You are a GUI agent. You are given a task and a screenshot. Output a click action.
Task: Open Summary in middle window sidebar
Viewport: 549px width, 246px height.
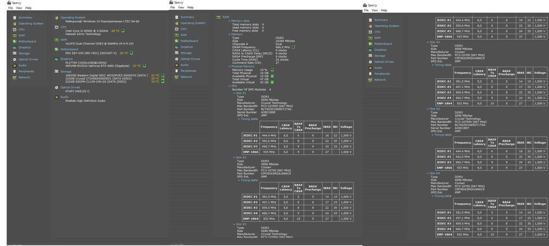[187, 17]
